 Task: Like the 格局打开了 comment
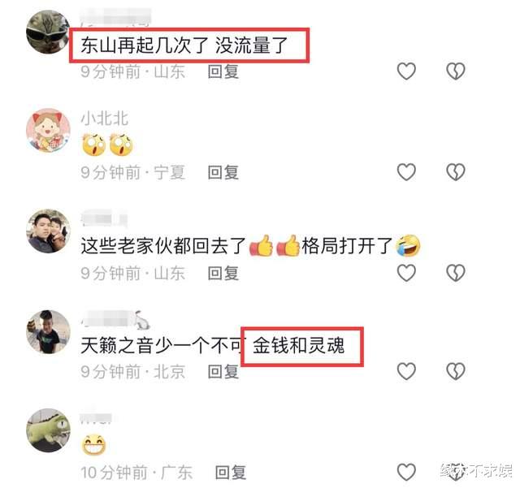point(406,273)
